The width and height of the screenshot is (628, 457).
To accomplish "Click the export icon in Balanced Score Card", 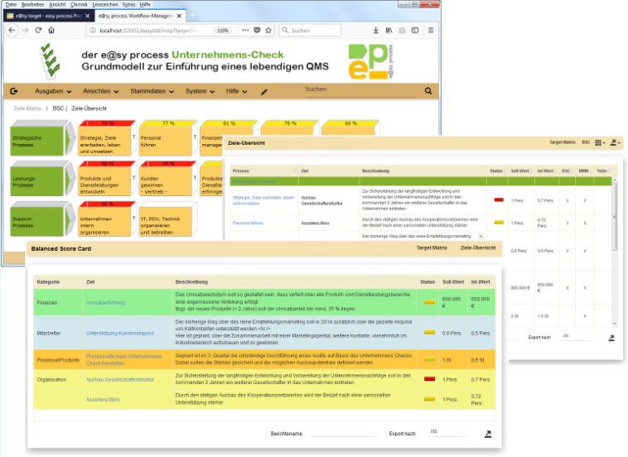I will (x=488, y=434).
